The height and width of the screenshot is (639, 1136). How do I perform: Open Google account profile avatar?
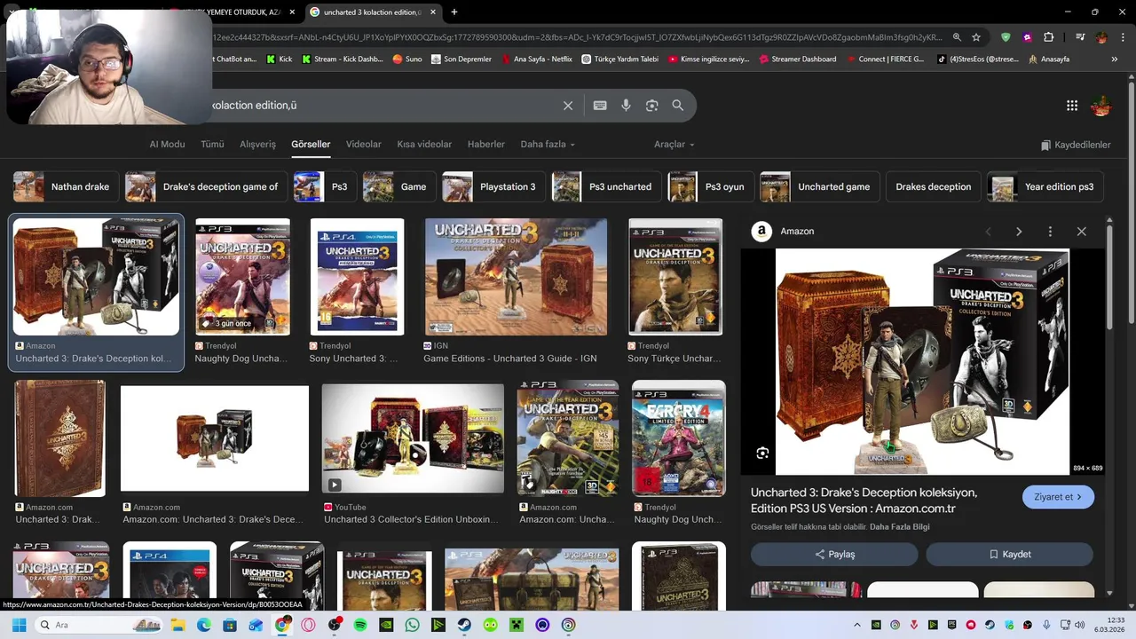point(1101,106)
